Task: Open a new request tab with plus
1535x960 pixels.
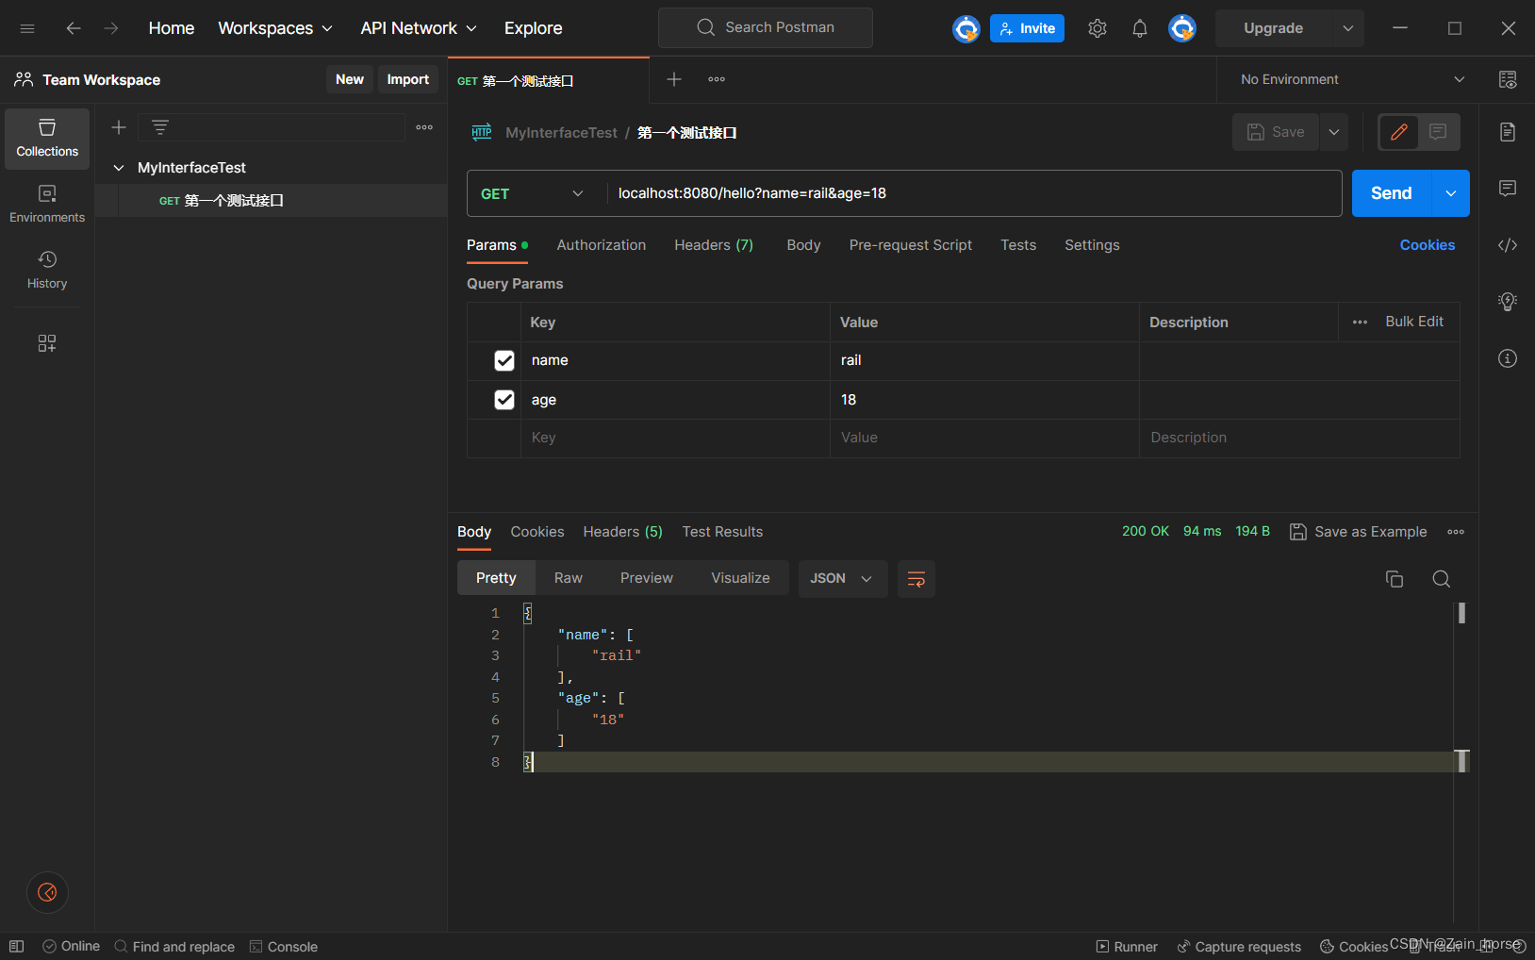Action: pos(674,79)
